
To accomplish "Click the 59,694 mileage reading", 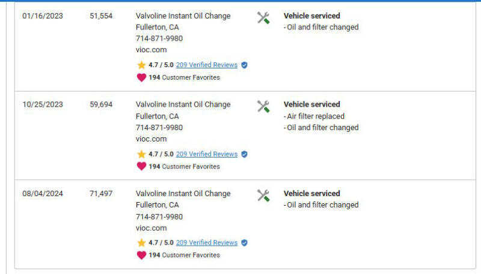I will [x=101, y=104].
